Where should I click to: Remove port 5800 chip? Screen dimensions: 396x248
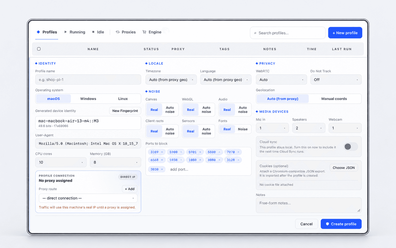click(x=219, y=152)
